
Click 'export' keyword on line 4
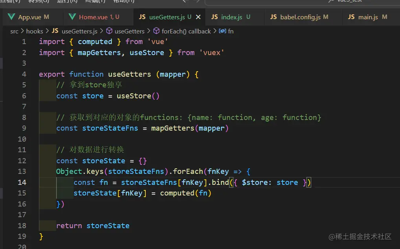pyautogui.click(x=52, y=74)
